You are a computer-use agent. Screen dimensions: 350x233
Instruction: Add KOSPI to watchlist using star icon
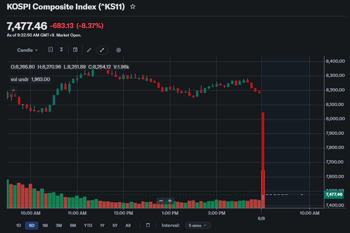coord(132,6)
